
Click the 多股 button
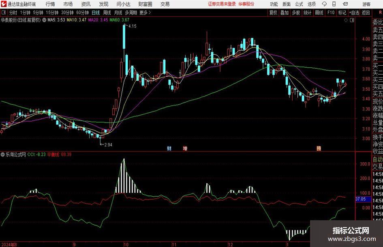pyautogui.click(x=296, y=13)
